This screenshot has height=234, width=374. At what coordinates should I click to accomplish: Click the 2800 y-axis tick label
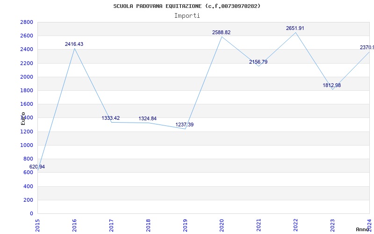pyautogui.click(x=27, y=22)
